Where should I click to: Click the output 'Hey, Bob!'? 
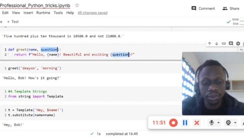(x=13, y=125)
